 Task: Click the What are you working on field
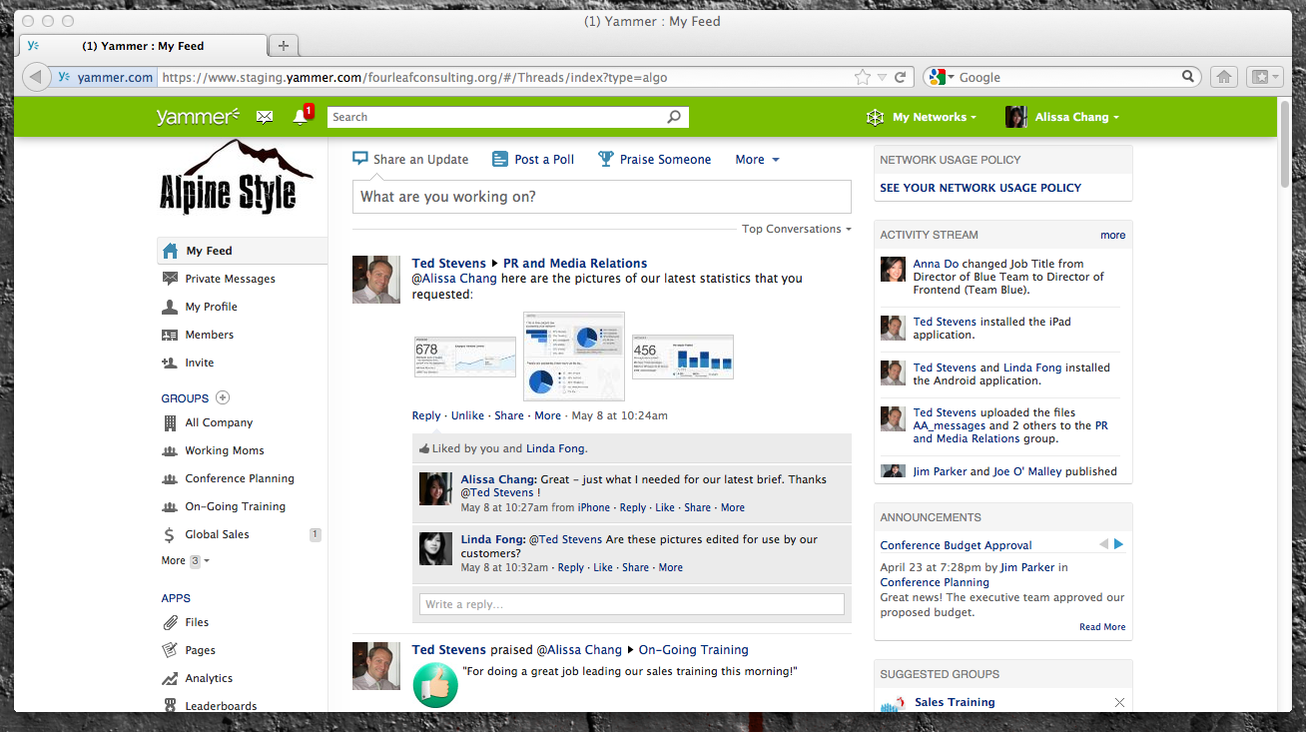(x=602, y=197)
